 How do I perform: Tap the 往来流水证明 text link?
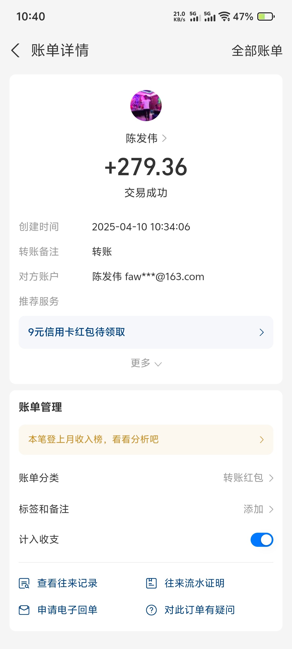[195, 583]
